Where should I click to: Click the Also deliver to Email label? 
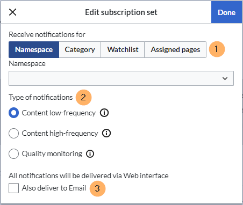[54, 188]
